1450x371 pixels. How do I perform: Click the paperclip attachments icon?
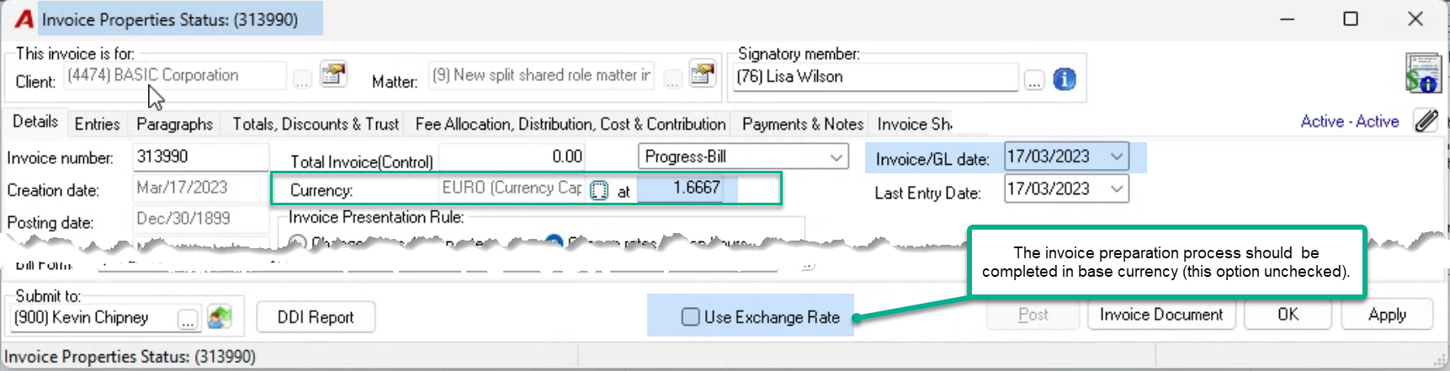coord(1426,121)
